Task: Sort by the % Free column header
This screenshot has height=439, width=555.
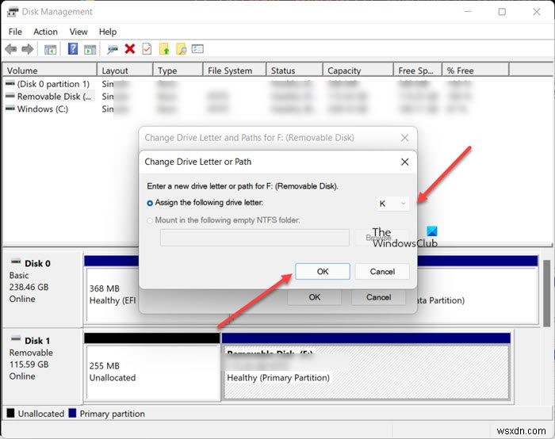Action: tap(476, 71)
